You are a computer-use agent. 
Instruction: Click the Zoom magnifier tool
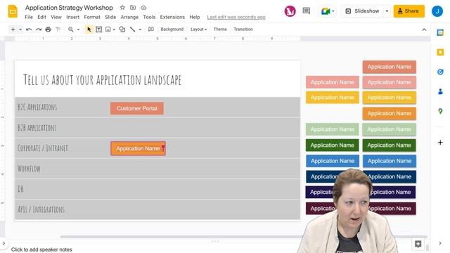click(x=70, y=30)
